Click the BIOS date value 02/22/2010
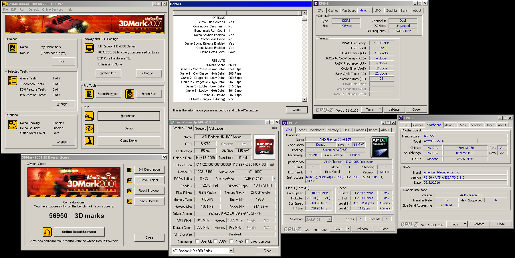Viewport: 515px width, 258px height. [x=465, y=183]
